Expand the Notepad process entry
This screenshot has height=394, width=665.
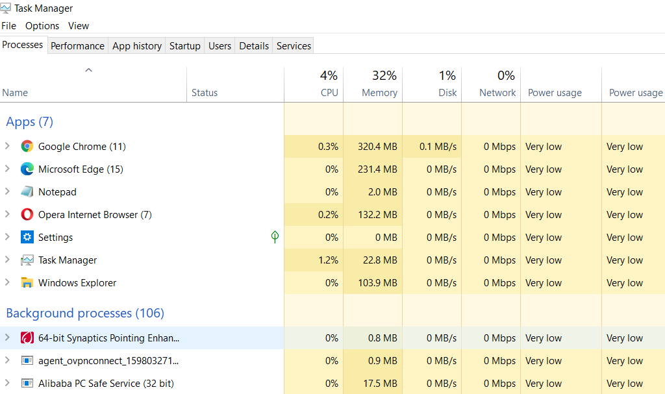7,191
